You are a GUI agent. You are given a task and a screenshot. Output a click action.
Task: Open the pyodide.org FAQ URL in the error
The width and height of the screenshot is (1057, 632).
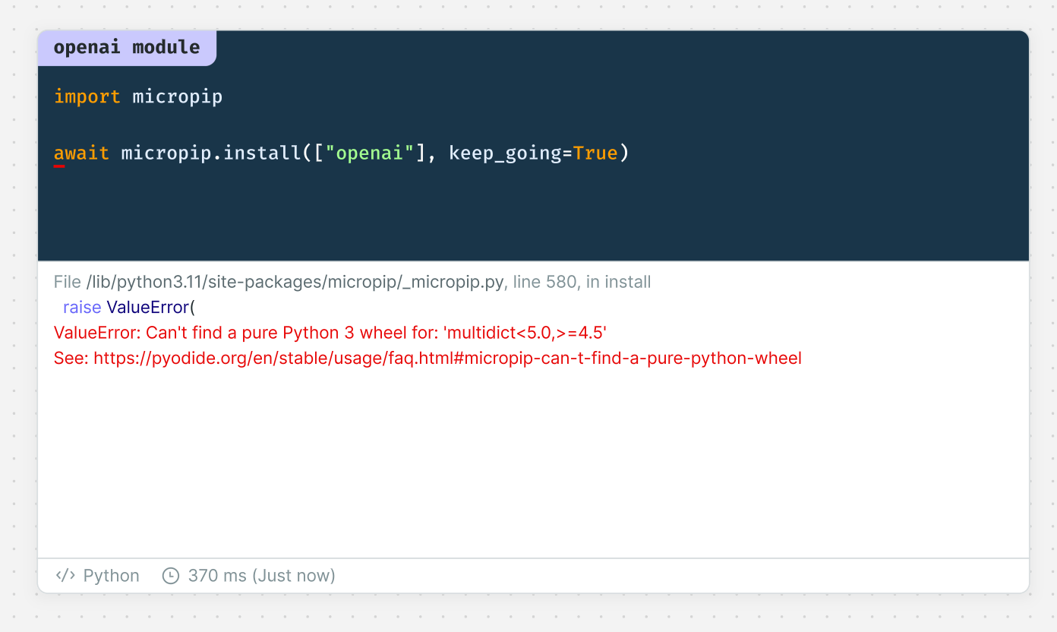tap(448, 358)
